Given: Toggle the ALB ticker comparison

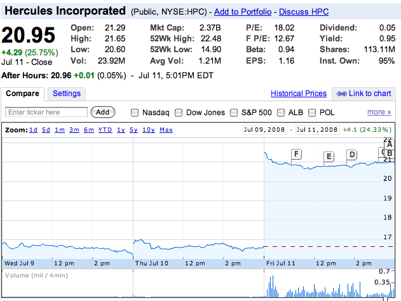Looking at the screenshot, I should point(281,113).
